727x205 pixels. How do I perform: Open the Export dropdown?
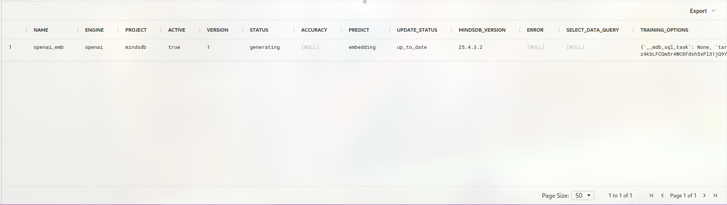click(702, 11)
